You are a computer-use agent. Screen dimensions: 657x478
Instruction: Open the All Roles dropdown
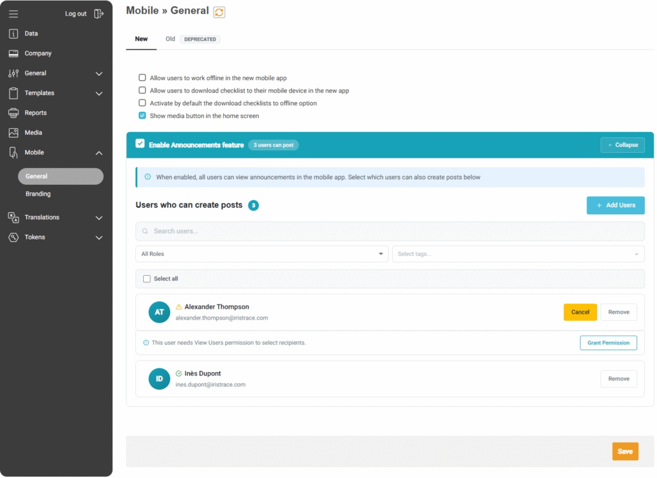261,254
